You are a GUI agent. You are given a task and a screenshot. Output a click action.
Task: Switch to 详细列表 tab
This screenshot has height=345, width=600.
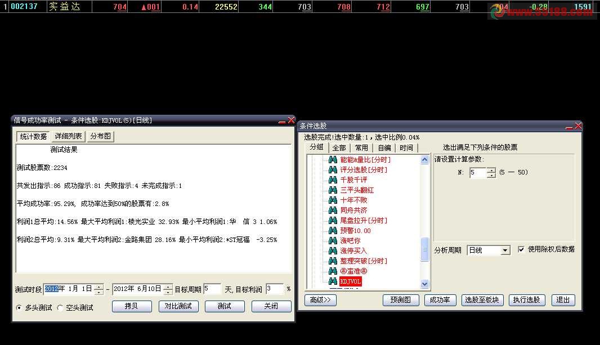coord(68,136)
